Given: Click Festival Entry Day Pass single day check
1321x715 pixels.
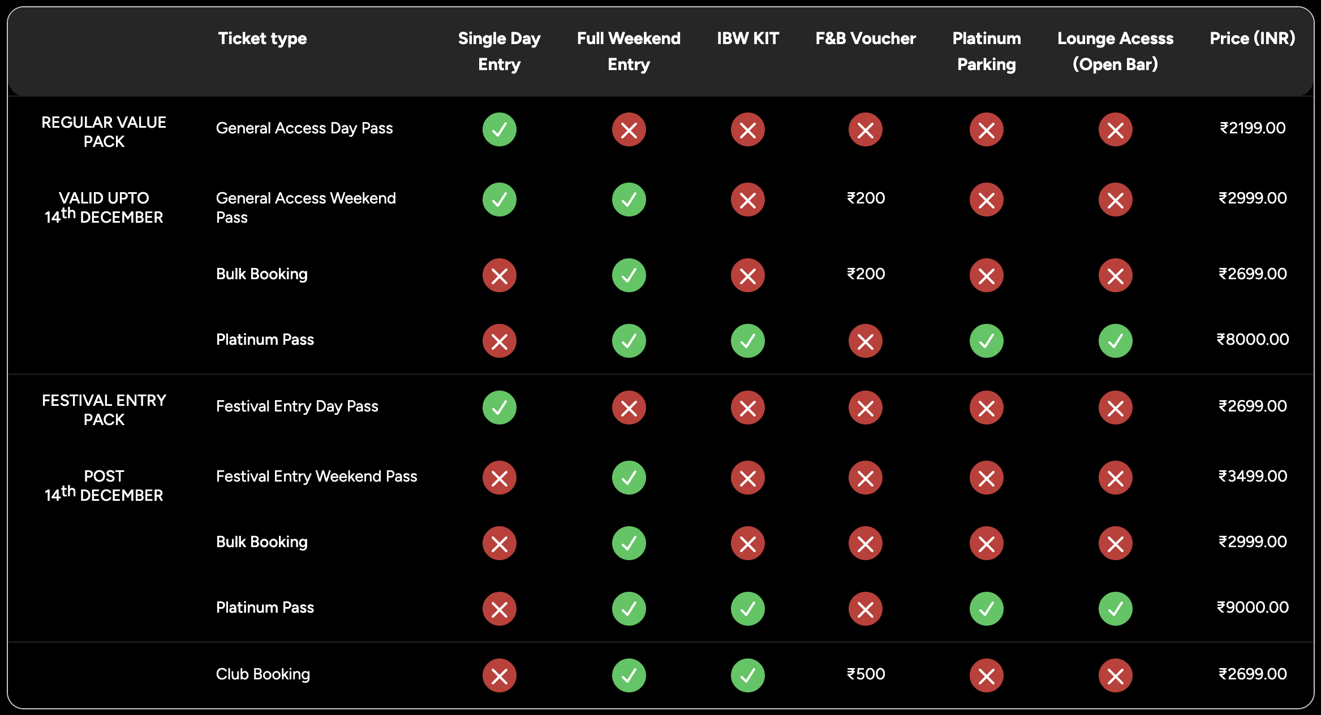Looking at the screenshot, I should [x=499, y=408].
